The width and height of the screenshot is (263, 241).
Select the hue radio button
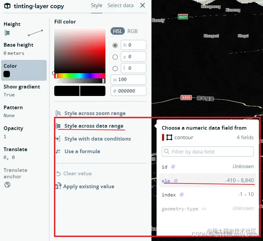[115, 45]
